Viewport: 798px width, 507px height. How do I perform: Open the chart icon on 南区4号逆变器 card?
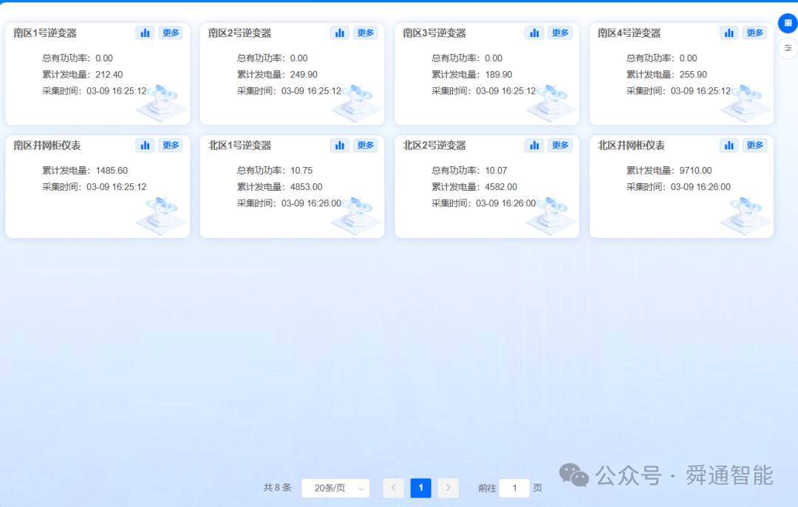[x=729, y=33]
